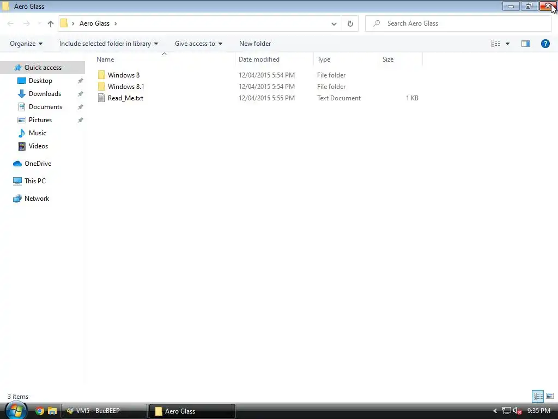
Task: Open recent locations dropdown arrow
Action: click(x=39, y=23)
